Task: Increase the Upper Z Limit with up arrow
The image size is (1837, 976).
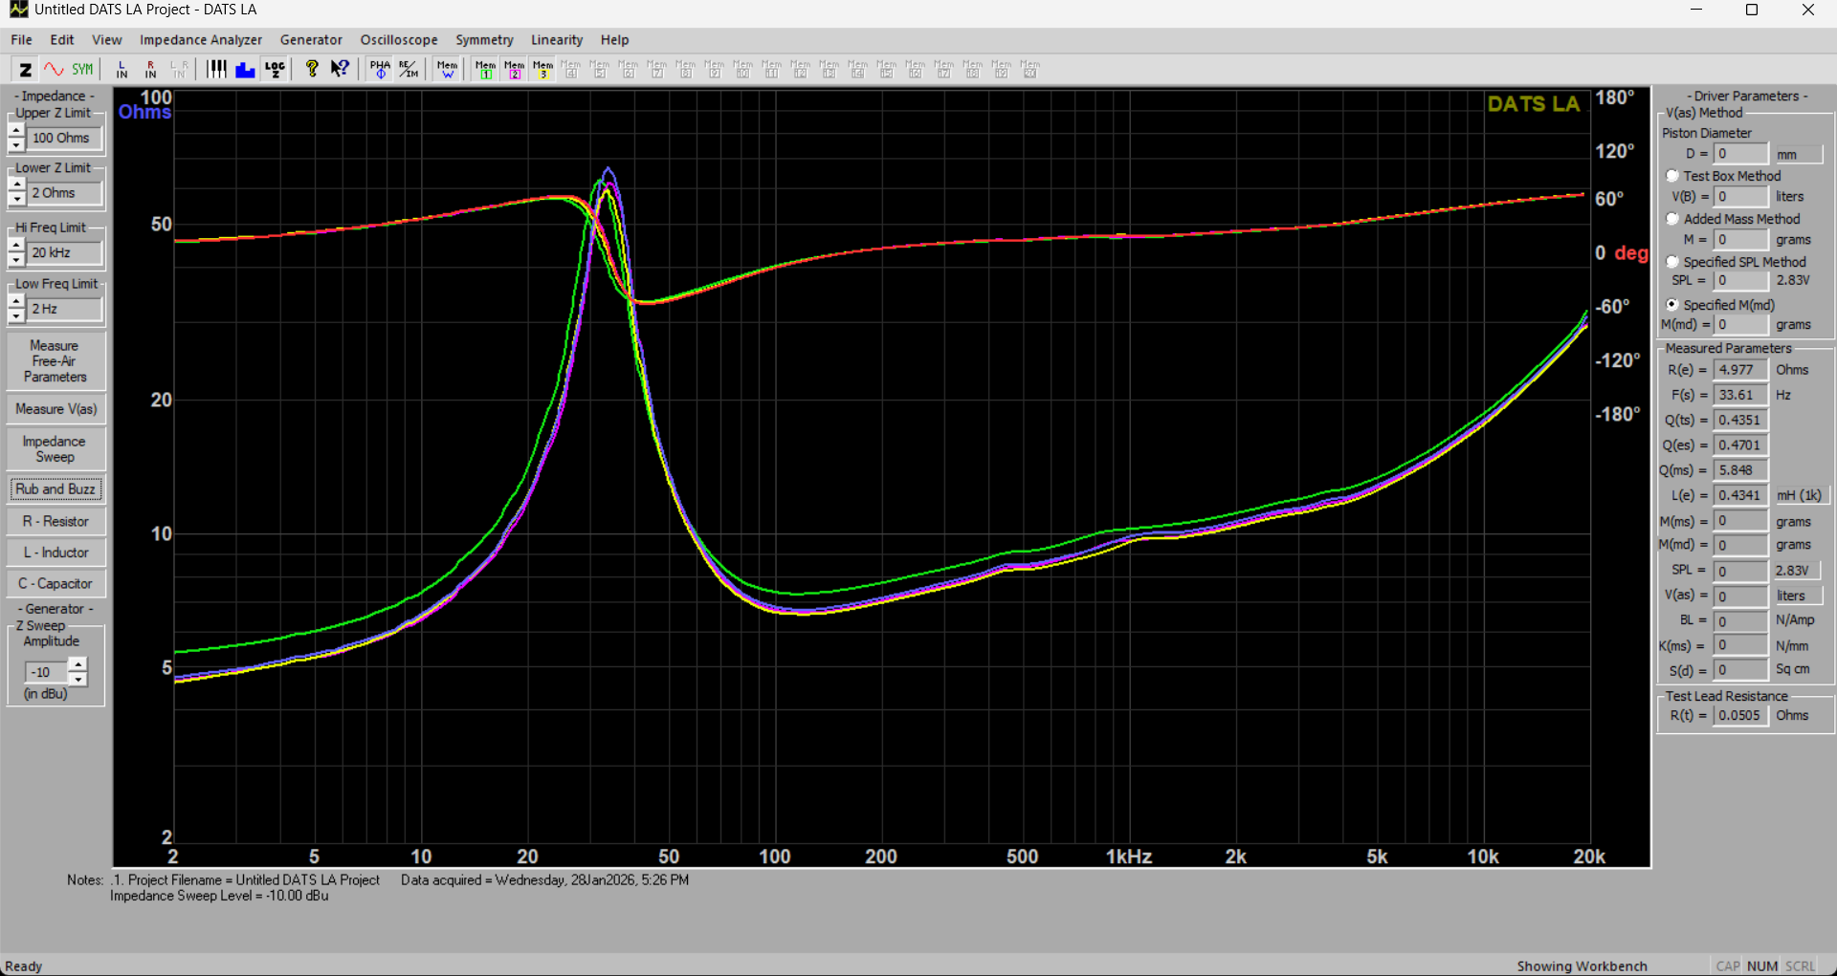Action: 16,131
